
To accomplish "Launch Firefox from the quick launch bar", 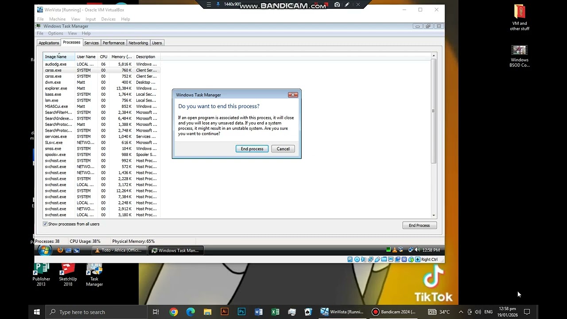I will coord(60,250).
